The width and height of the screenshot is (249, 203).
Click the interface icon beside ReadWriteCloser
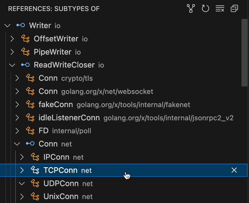[x=25, y=65]
